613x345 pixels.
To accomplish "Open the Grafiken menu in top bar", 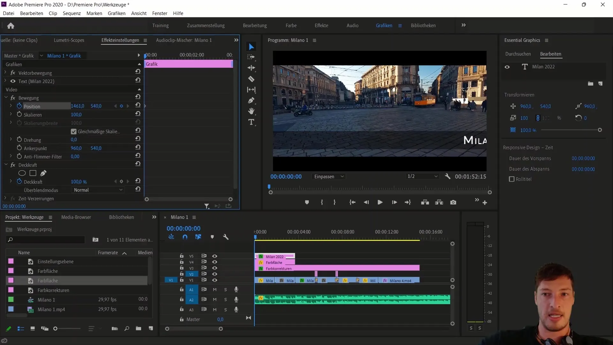I will pos(116,13).
